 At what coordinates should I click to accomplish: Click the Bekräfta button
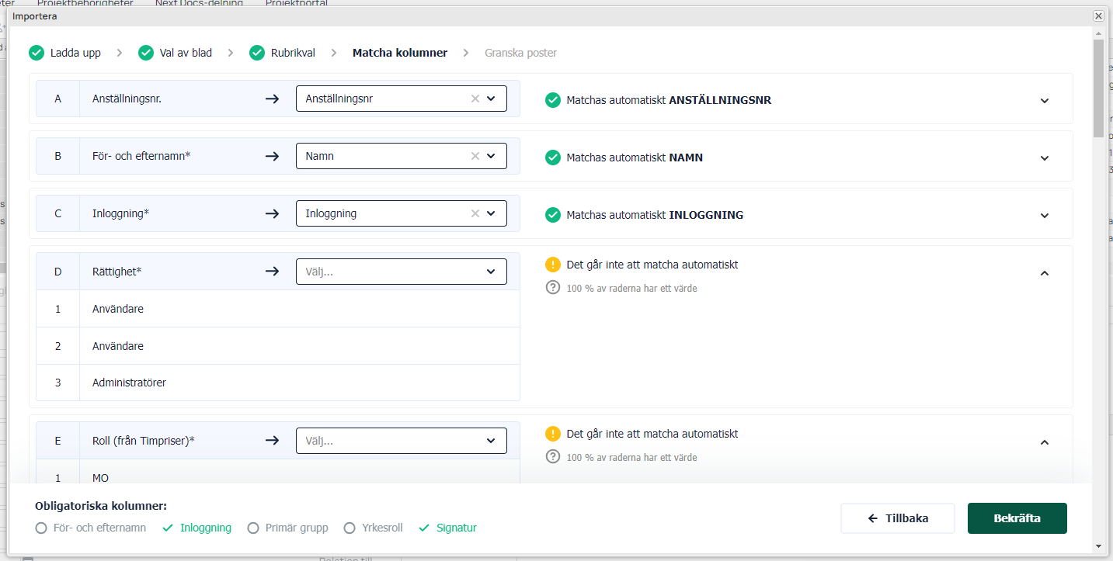(1017, 518)
